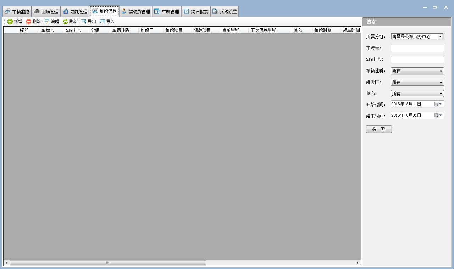Screen dimensions: 454x269
Task: Click the 编辑 (Edit) toolbar icon
Action: click(47, 22)
